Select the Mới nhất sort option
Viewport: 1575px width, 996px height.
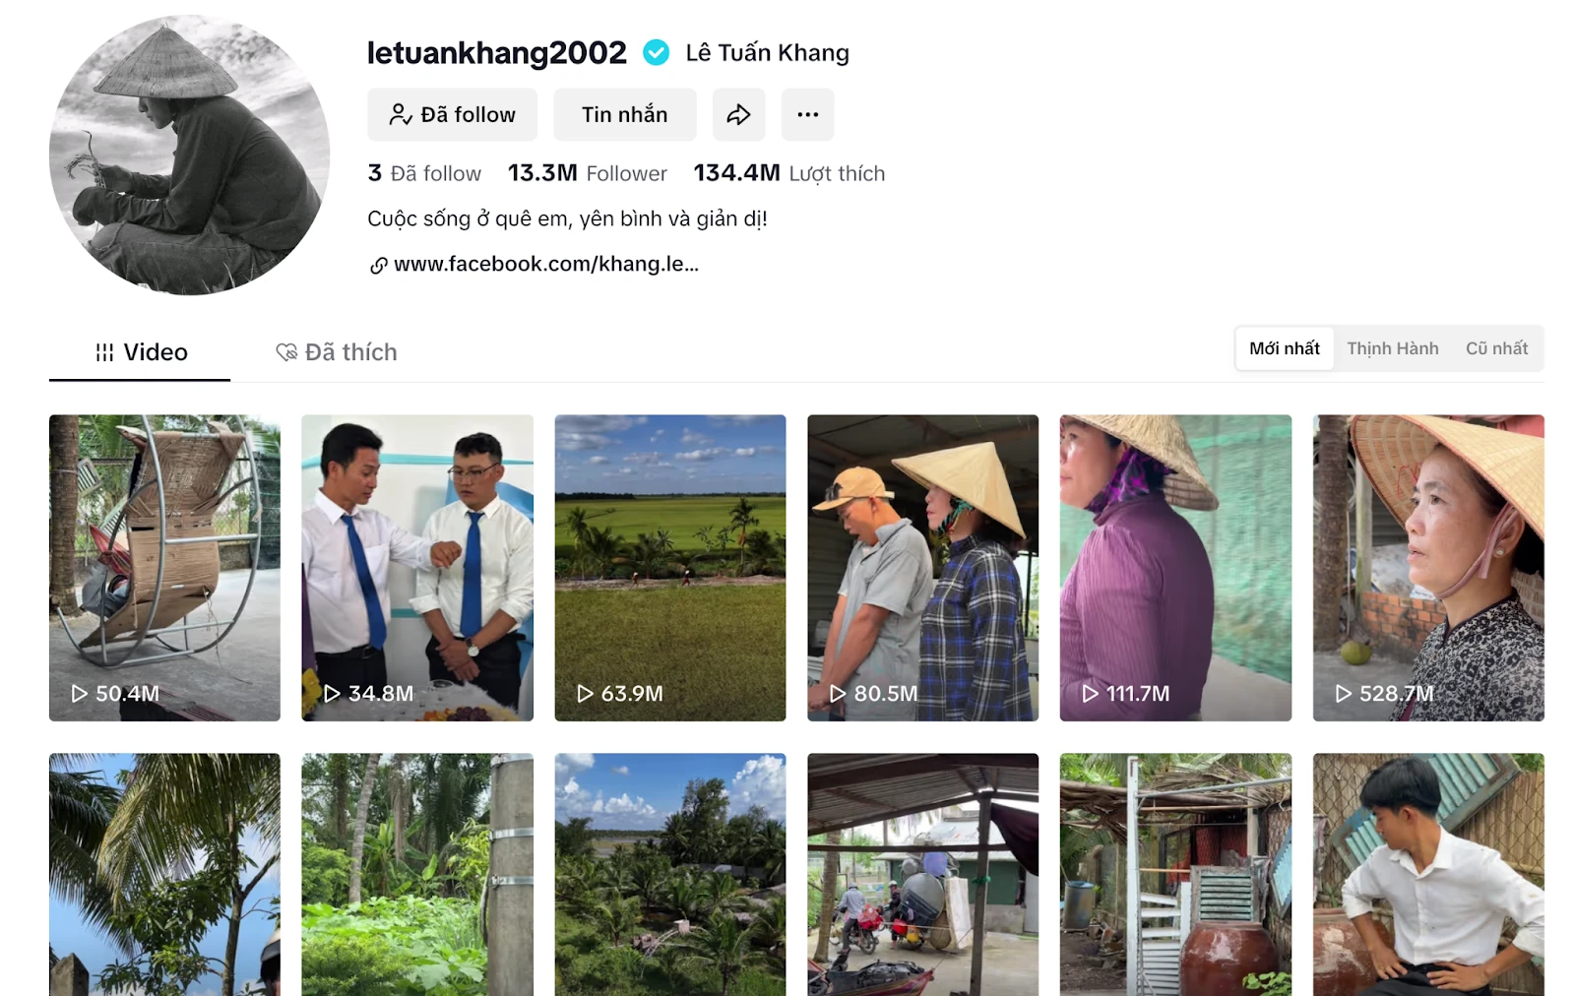pos(1285,348)
